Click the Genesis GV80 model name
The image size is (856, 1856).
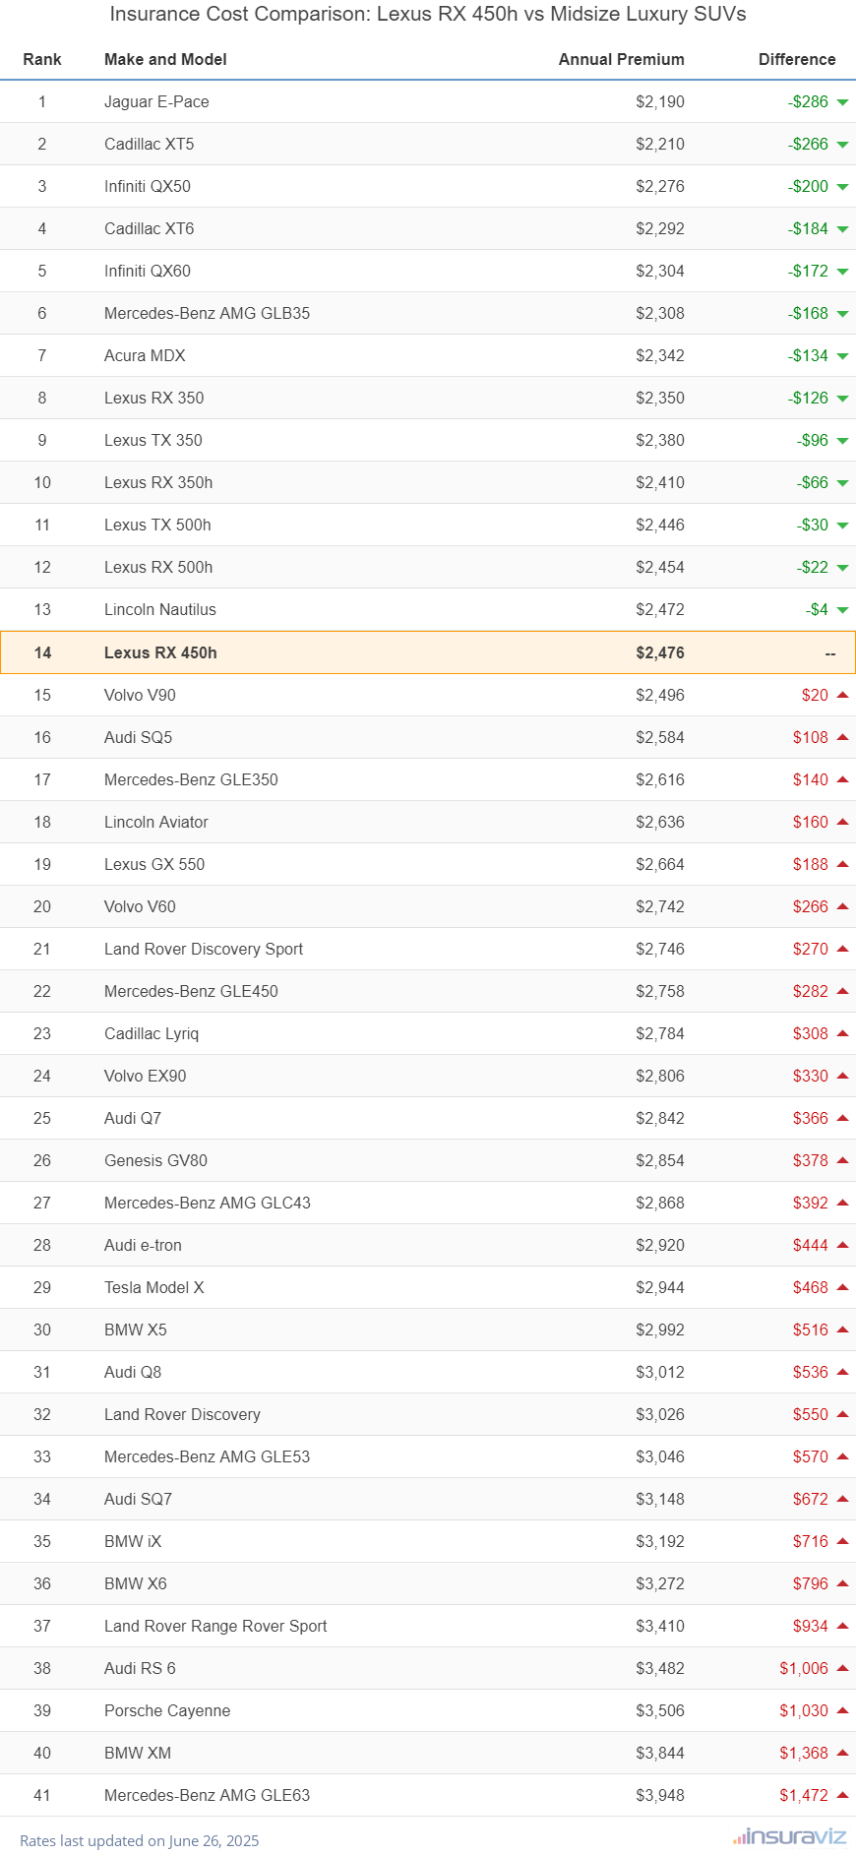(x=155, y=1160)
